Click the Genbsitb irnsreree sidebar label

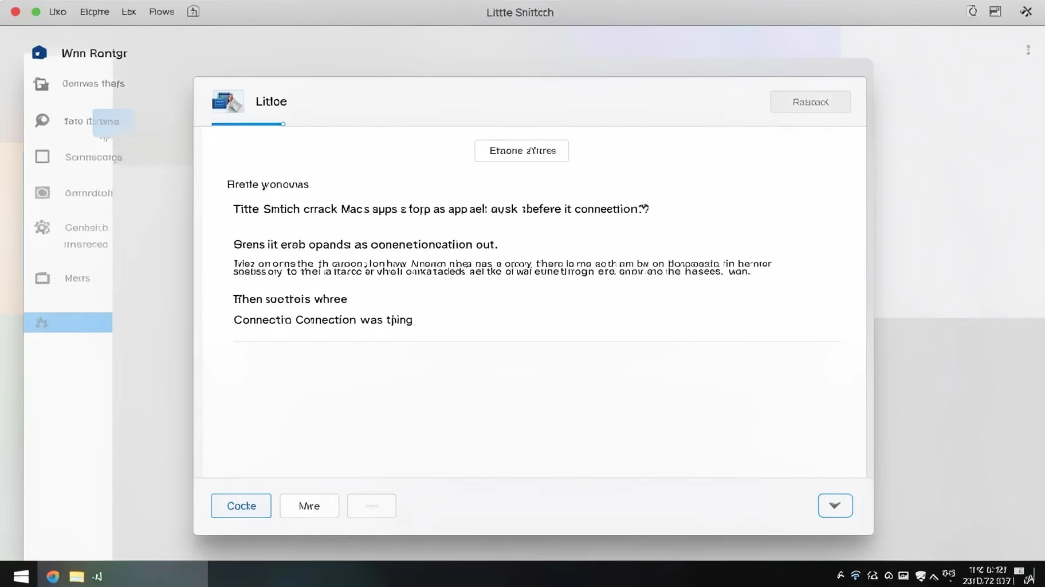coord(86,236)
